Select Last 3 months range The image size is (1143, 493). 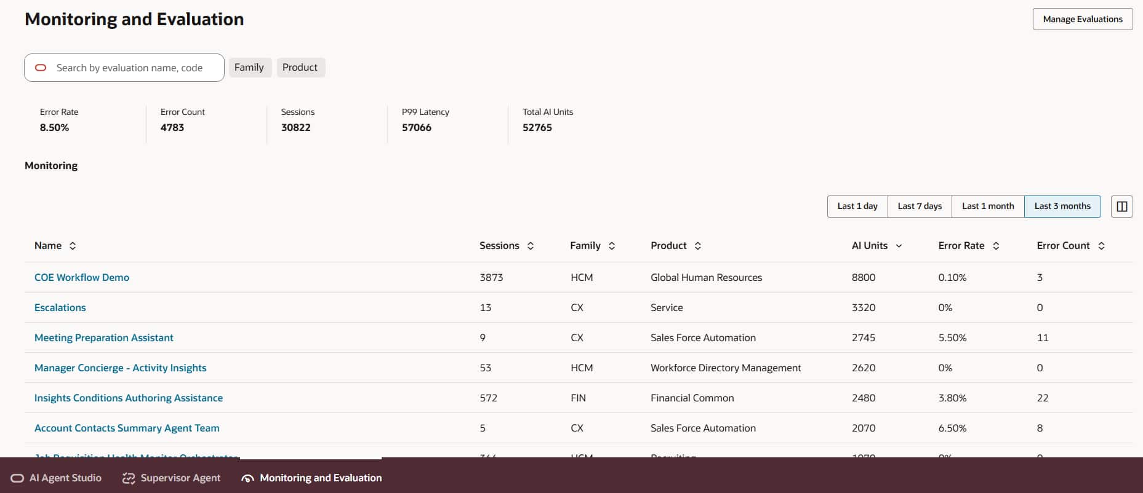[1062, 207]
